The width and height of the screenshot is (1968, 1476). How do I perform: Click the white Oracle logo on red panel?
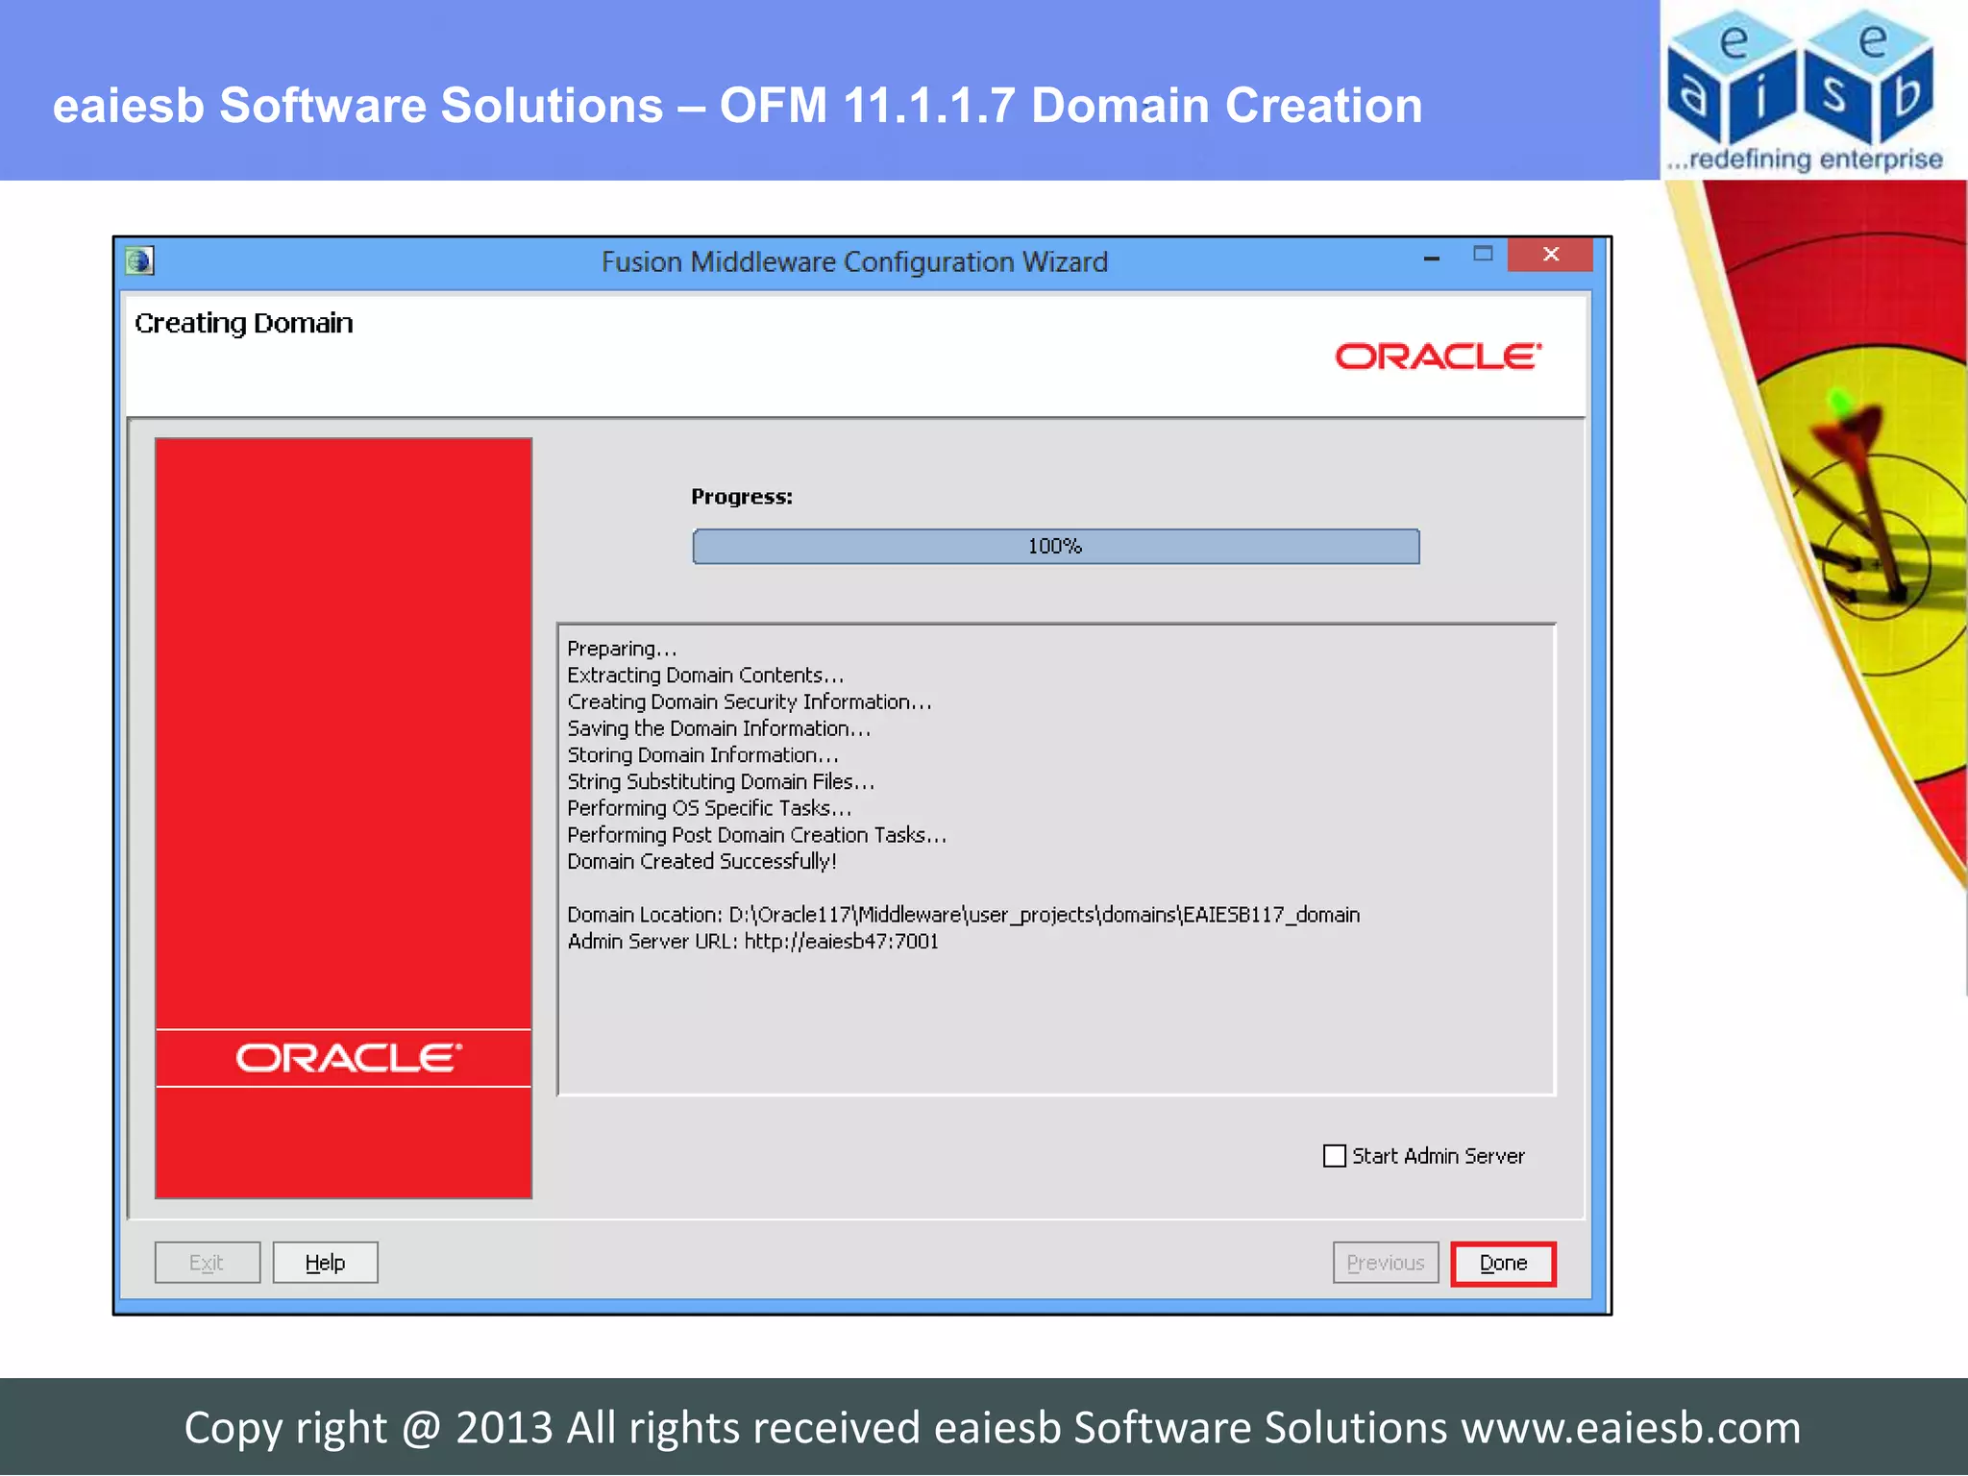[348, 1058]
